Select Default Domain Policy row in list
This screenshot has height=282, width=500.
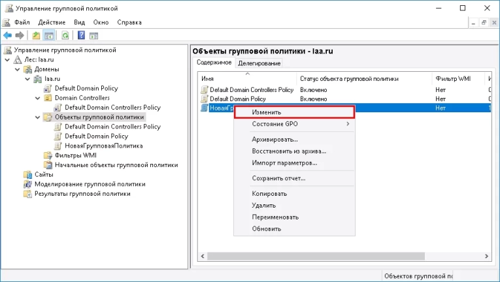tap(237, 99)
